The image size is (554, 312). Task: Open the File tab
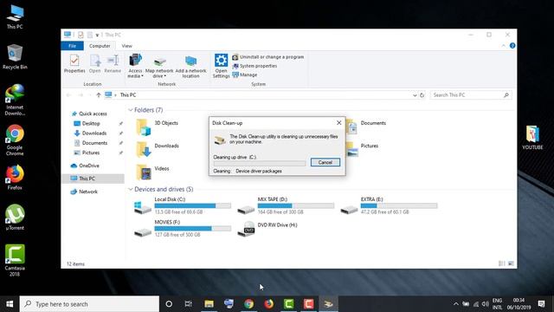point(72,46)
